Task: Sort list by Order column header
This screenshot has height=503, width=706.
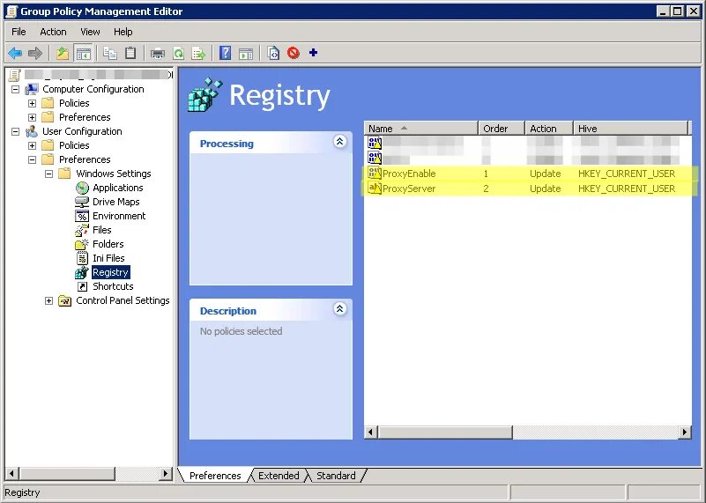Action: [502, 129]
